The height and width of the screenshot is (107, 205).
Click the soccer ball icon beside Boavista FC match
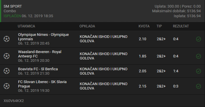tap(6, 71)
